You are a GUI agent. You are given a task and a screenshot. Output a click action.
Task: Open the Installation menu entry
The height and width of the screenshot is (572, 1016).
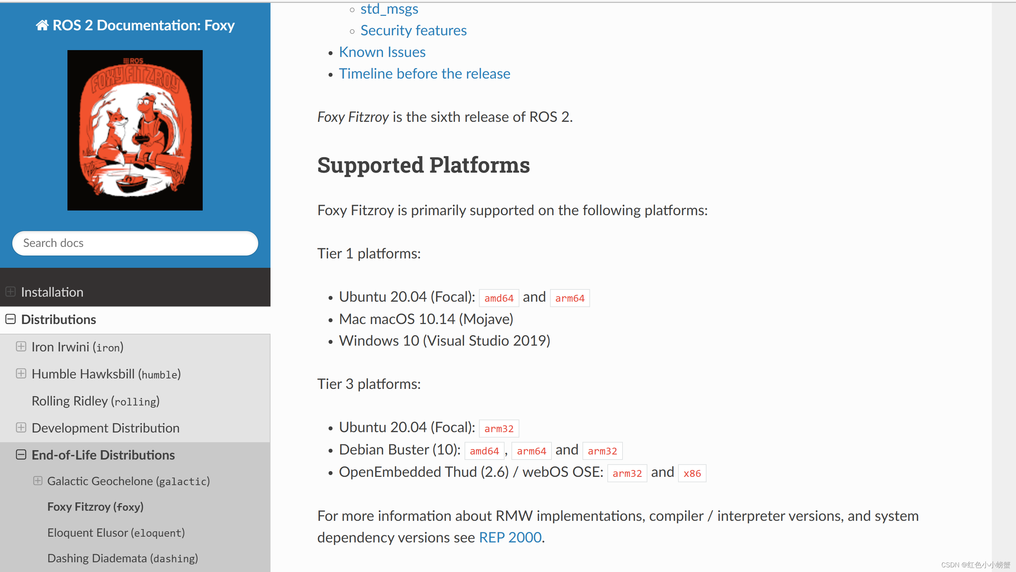[x=52, y=292]
